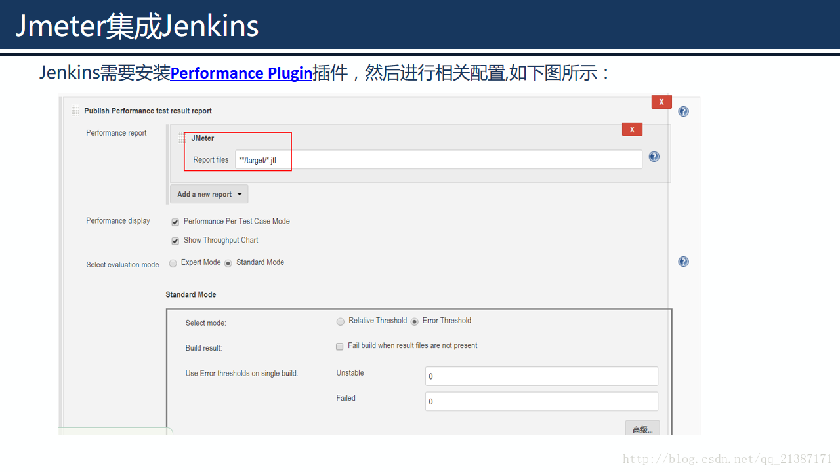Click the Performance Plugin hyperlink
This screenshot has height=472, width=840.
click(x=241, y=73)
